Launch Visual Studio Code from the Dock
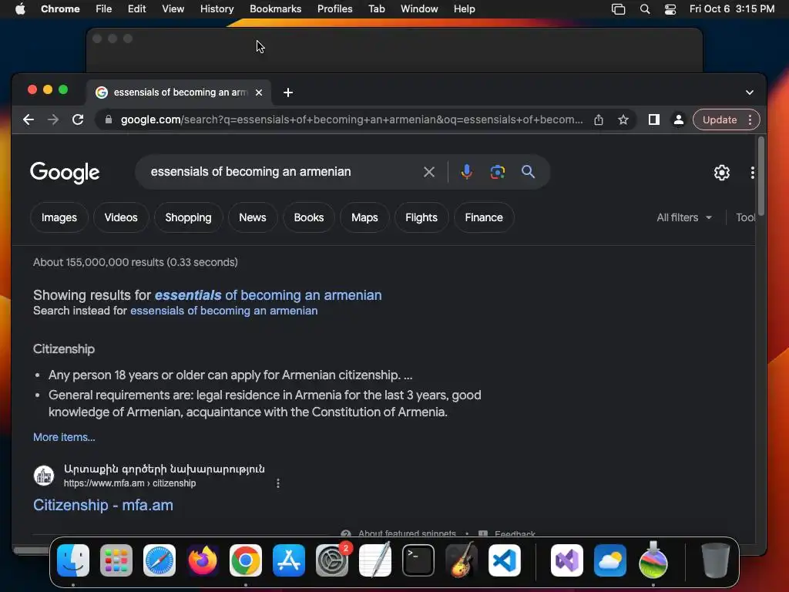This screenshot has height=592, width=789. (505, 560)
